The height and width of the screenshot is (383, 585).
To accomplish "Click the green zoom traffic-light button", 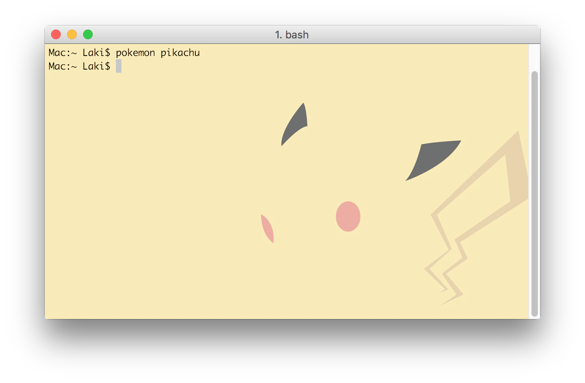I will pos(88,34).
